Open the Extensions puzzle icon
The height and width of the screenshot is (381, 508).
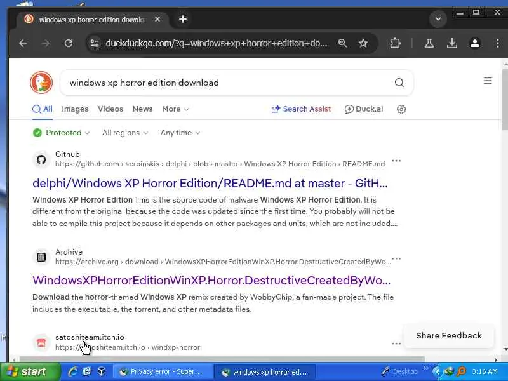pos(395,43)
